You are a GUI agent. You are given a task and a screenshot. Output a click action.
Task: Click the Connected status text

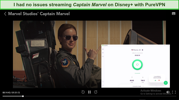click(137, 73)
